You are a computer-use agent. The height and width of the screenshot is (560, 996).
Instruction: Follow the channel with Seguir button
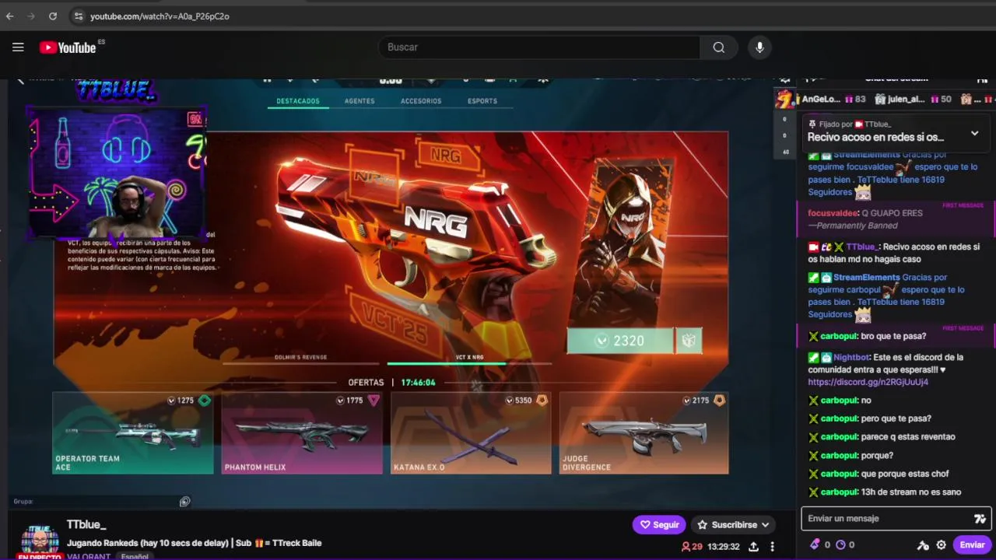659,525
